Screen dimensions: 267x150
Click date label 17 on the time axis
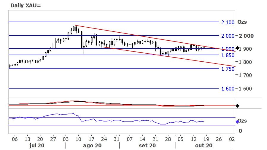(x=91, y=139)
